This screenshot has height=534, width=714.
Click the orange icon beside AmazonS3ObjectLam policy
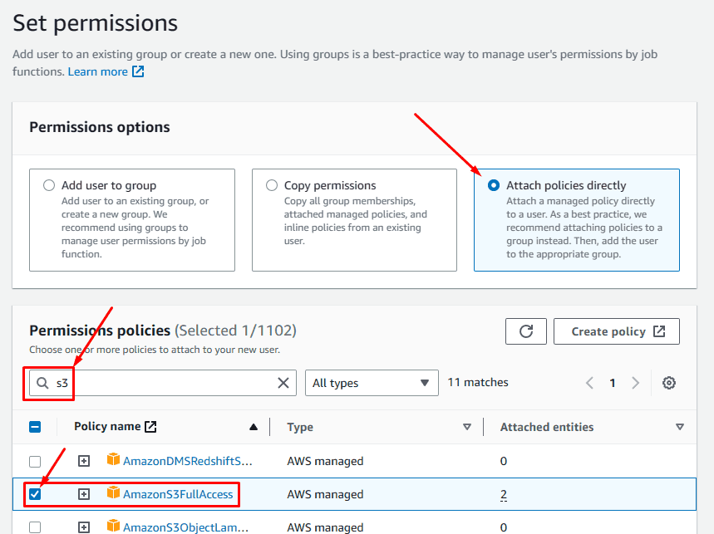(111, 527)
